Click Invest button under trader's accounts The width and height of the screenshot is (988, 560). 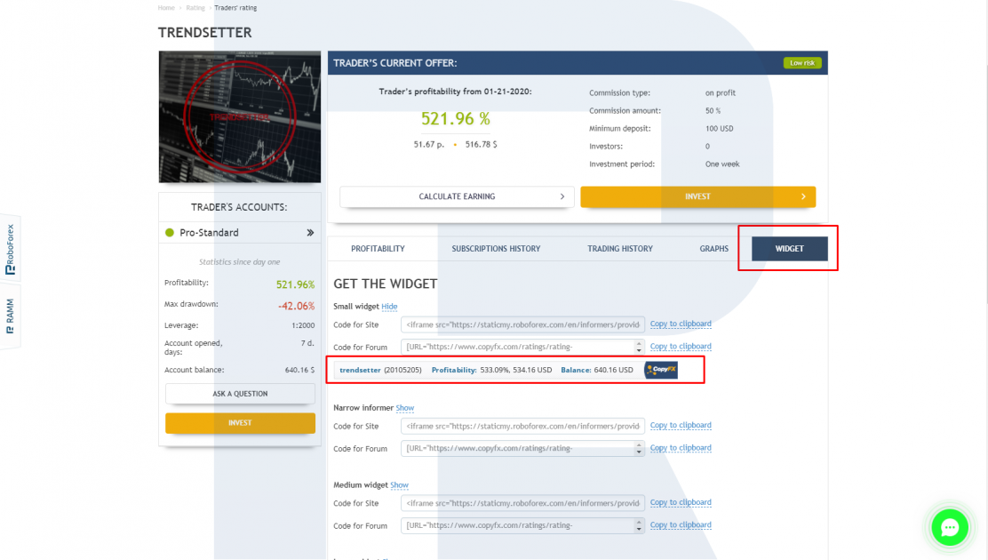coord(240,423)
